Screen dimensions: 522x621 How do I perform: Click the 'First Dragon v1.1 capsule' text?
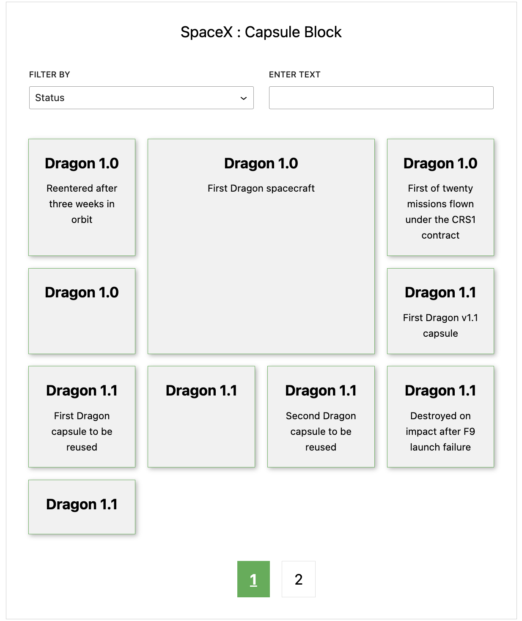click(x=440, y=325)
